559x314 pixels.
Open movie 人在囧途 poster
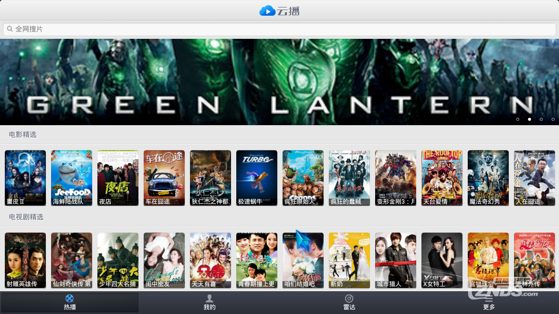tap(535, 178)
